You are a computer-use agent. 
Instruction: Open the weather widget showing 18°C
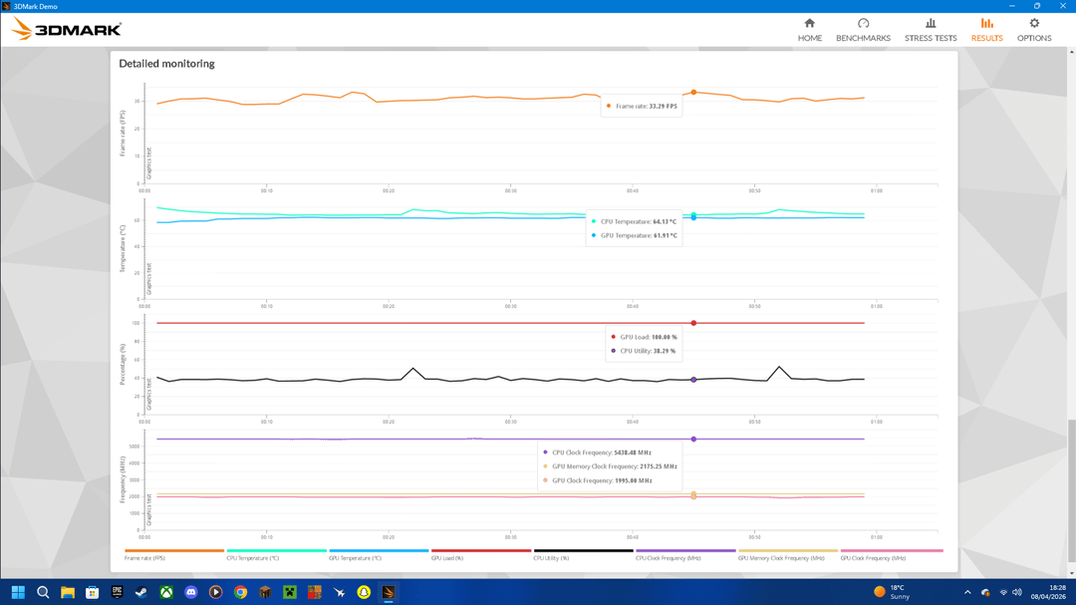(x=893, y=592)
